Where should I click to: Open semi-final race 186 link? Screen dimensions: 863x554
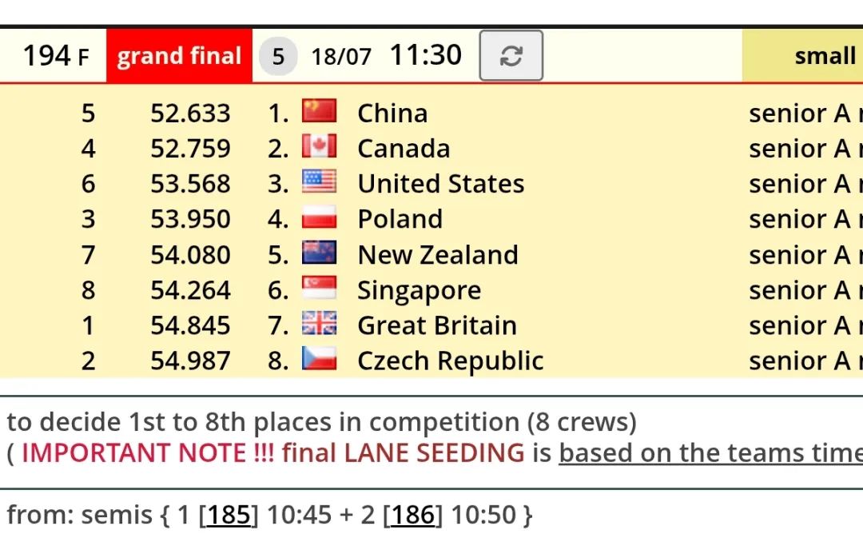[x=413, y=515]
